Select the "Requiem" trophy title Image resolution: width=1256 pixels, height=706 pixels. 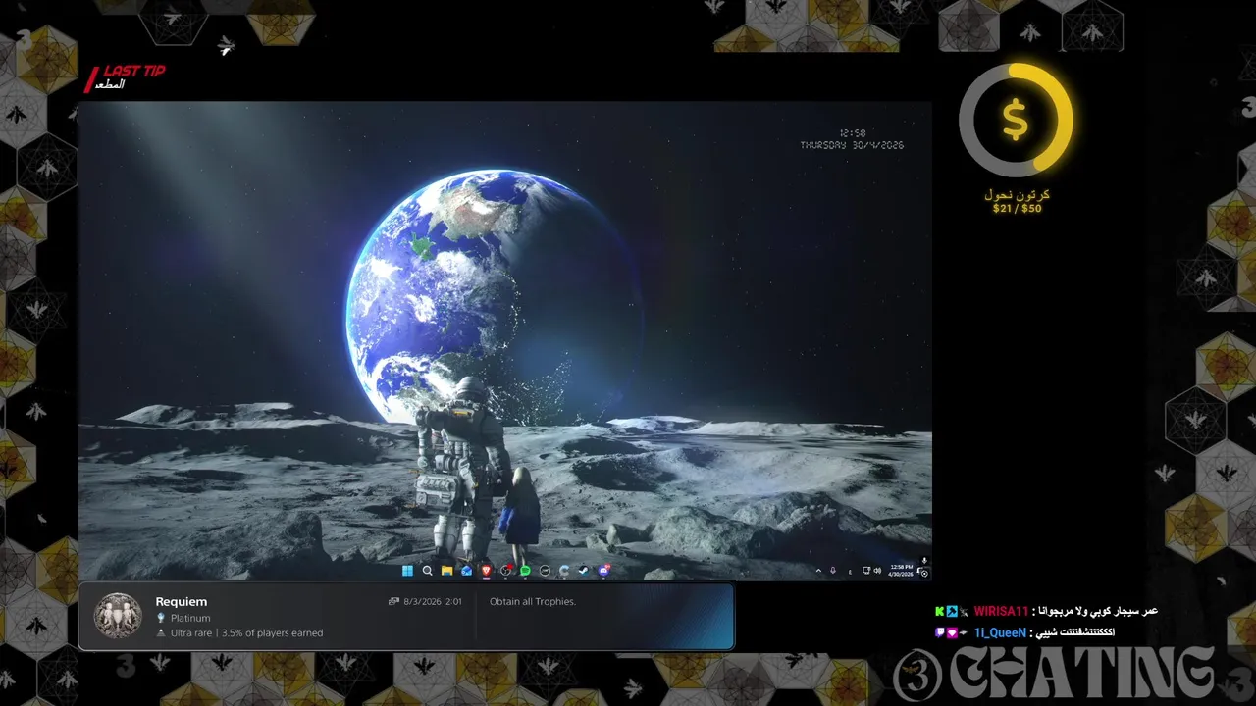pyautogui.click(x=182, y=602)
